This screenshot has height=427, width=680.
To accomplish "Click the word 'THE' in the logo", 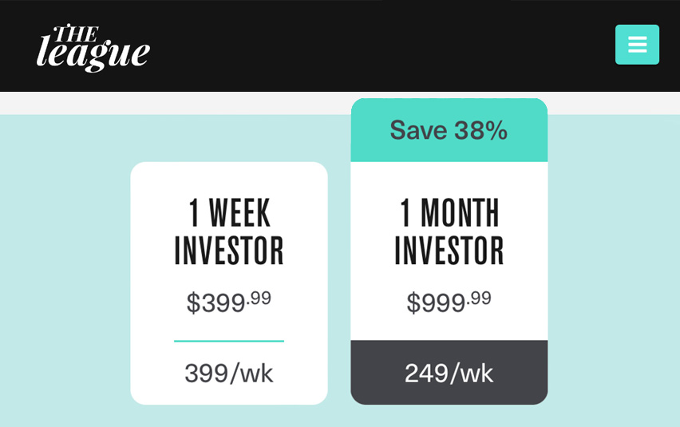I will click(77, 34).
